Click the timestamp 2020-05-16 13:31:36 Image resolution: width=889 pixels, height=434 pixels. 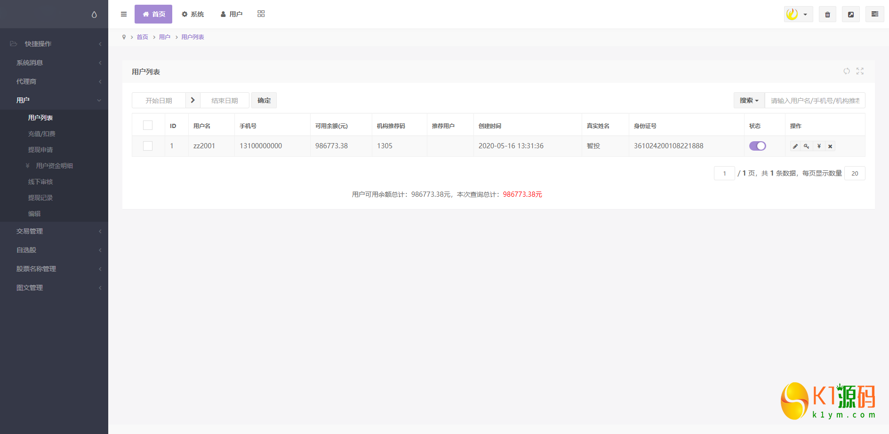[x=511, y=146]
